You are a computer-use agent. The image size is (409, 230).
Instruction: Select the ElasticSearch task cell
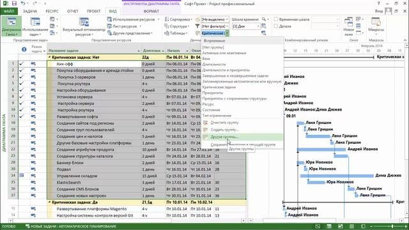coord(94,183)
